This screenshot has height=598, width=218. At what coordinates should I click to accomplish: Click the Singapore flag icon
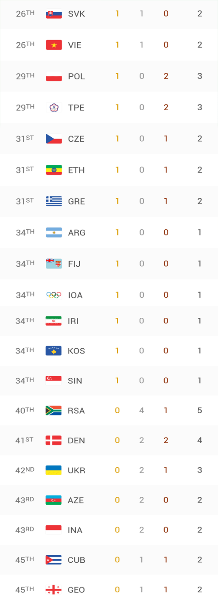click(x=54, y=381)
